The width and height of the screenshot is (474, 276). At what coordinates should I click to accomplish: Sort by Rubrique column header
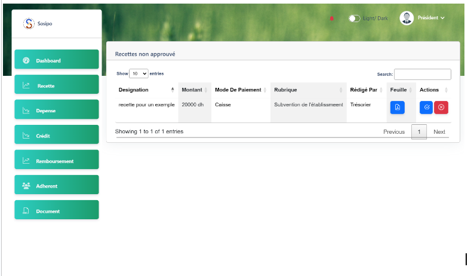(309, 90)
